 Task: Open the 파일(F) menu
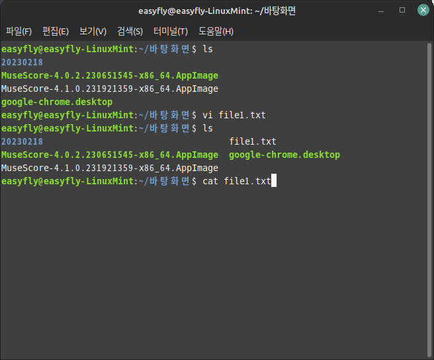click(x=19, y=31)
